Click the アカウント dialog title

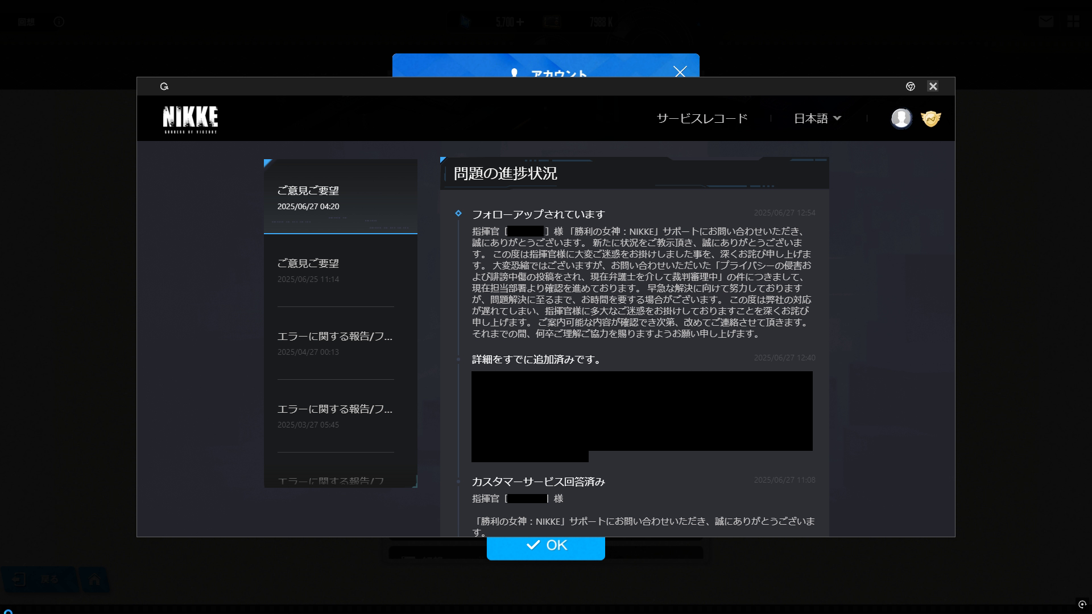pyautogui.click(x=559, y=74)
